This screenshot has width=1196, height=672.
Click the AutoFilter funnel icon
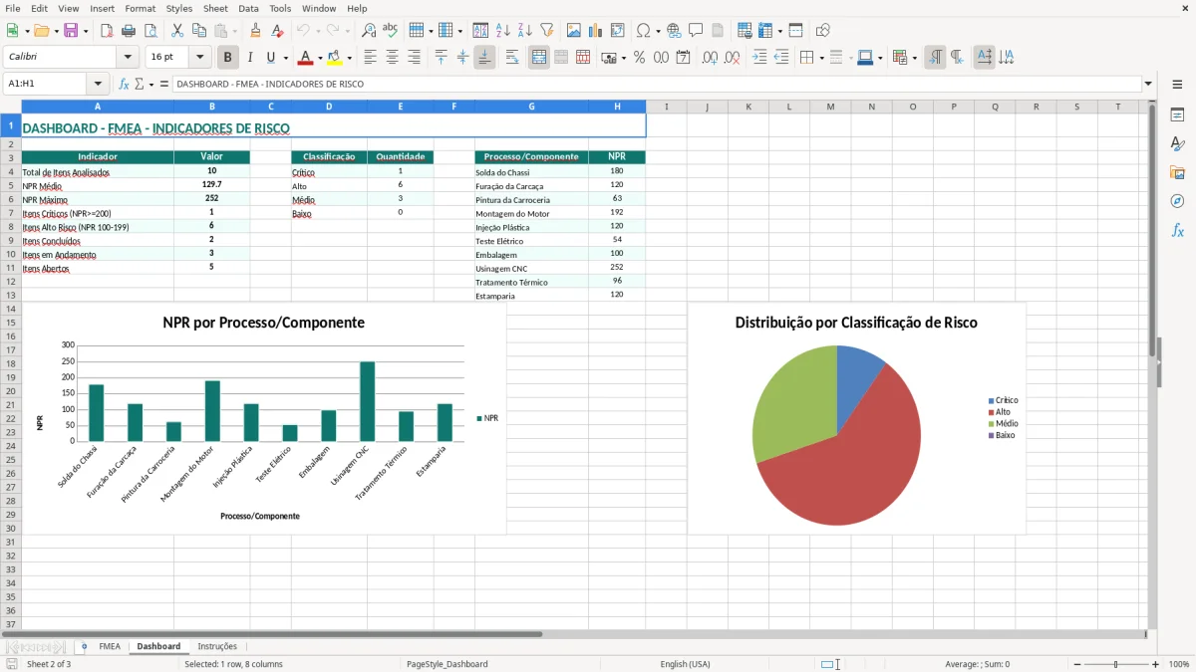[x=547, y=31]
